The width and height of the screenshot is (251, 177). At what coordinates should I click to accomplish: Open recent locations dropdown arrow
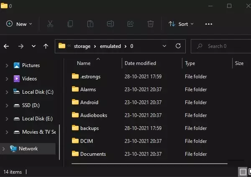pos(33,46)
